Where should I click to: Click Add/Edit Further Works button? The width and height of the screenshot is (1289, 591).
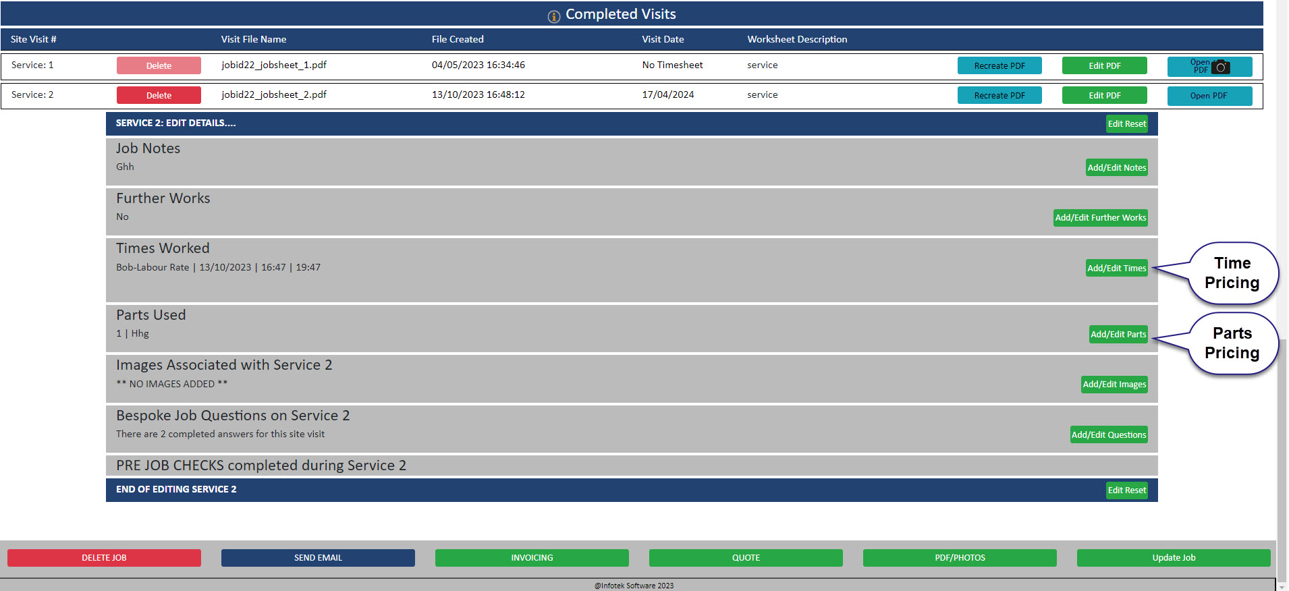[x=1100, y=217]
